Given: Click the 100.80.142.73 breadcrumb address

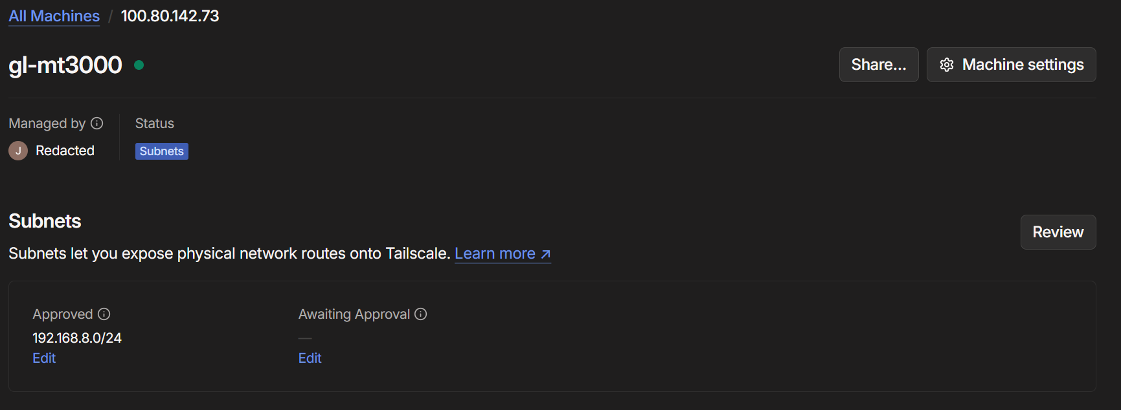Looking at the screenshot, I should pos(170,16).
